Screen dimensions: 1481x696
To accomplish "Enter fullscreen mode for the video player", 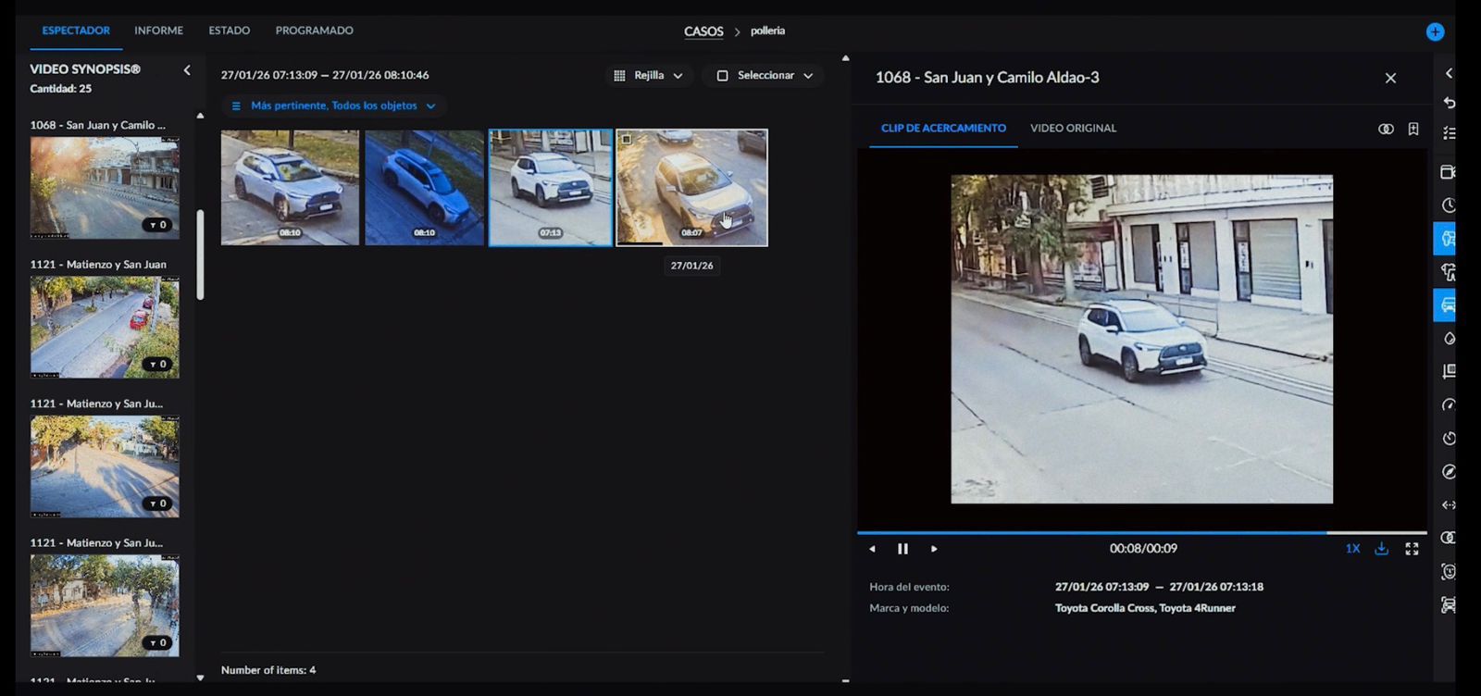I will coord(1412,549).
